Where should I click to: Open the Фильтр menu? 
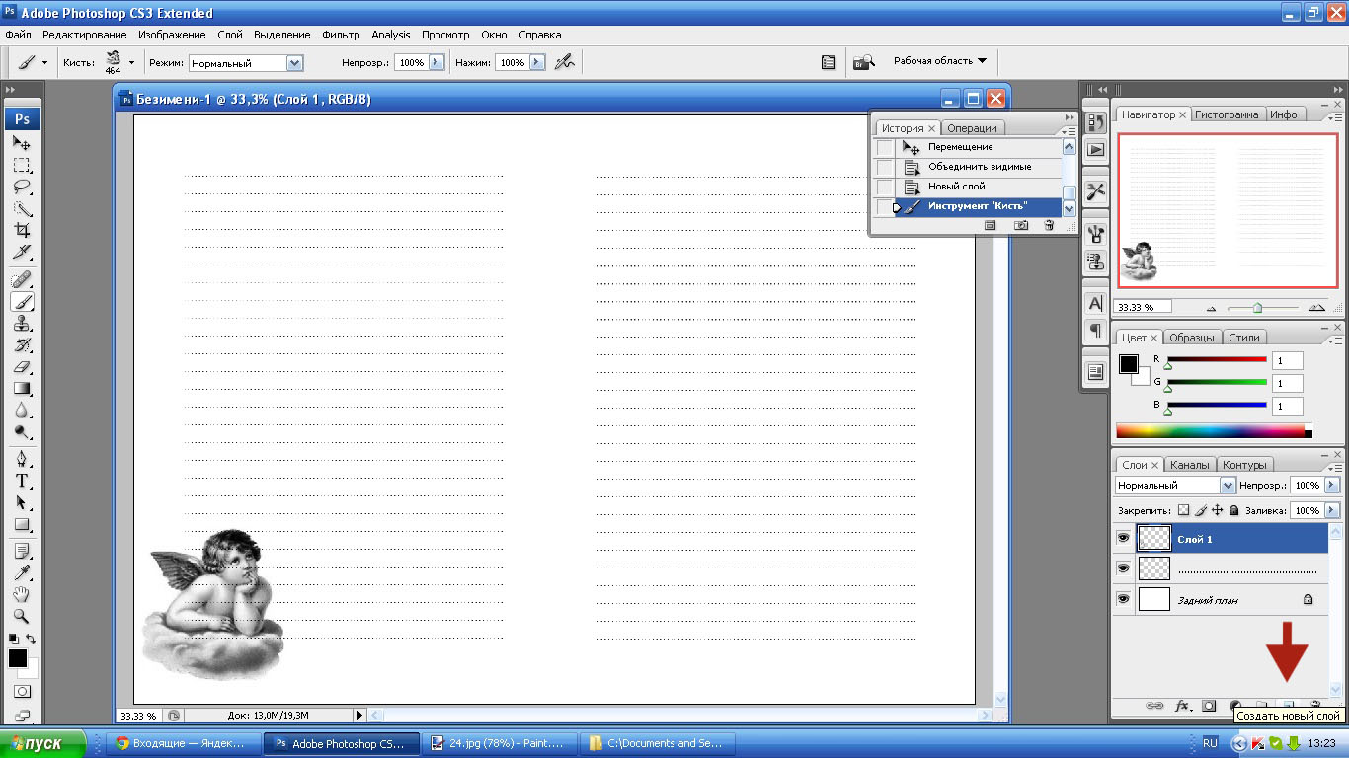(341, 35)
